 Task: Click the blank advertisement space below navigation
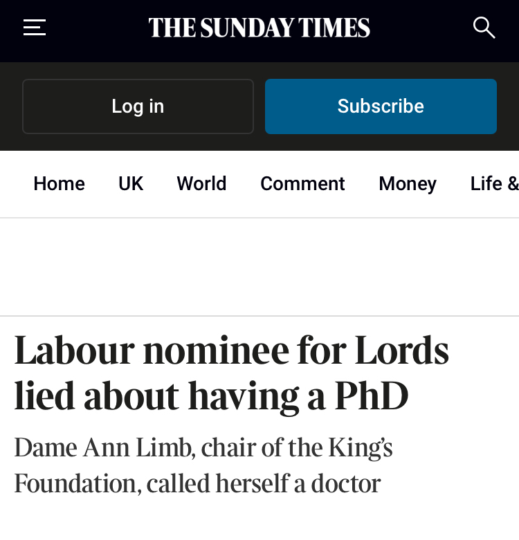[259, 267]
